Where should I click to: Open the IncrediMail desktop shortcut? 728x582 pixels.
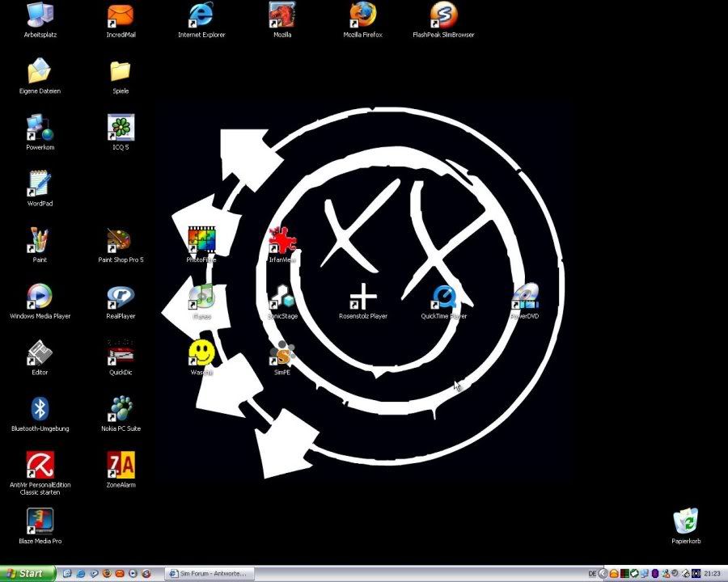(121, 15)
